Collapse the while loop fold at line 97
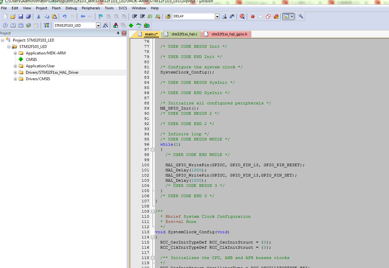This screenshot has width=389, height=268. point(152,149)
